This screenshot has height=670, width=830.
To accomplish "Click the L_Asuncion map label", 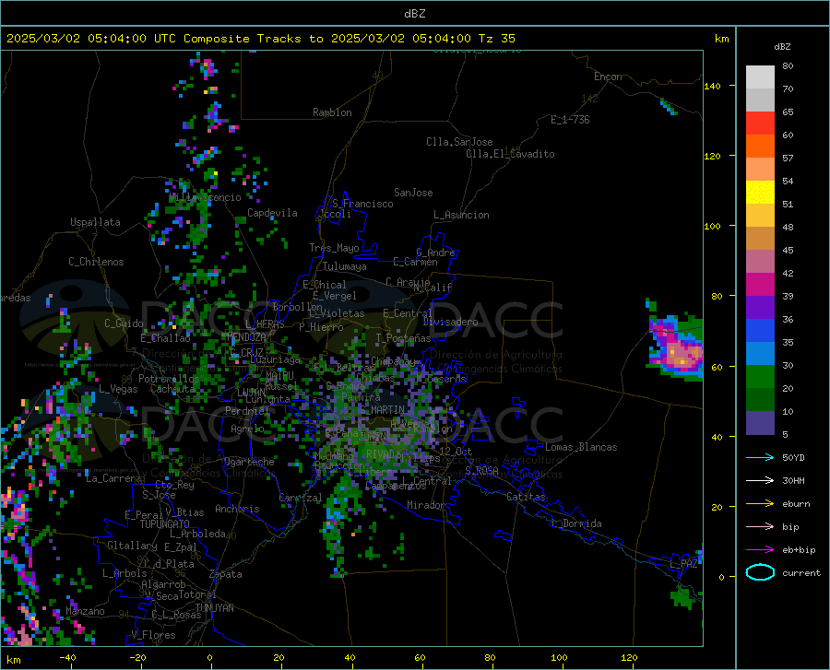I will coord(461,215).
